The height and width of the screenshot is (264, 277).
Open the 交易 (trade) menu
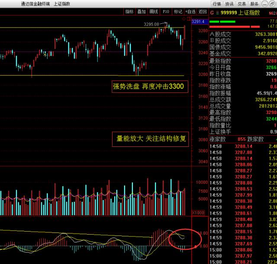click(x=242, y=4)
